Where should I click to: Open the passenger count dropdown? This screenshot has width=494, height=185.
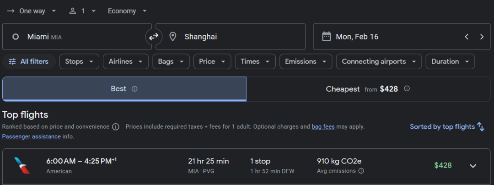pos(82,11)
